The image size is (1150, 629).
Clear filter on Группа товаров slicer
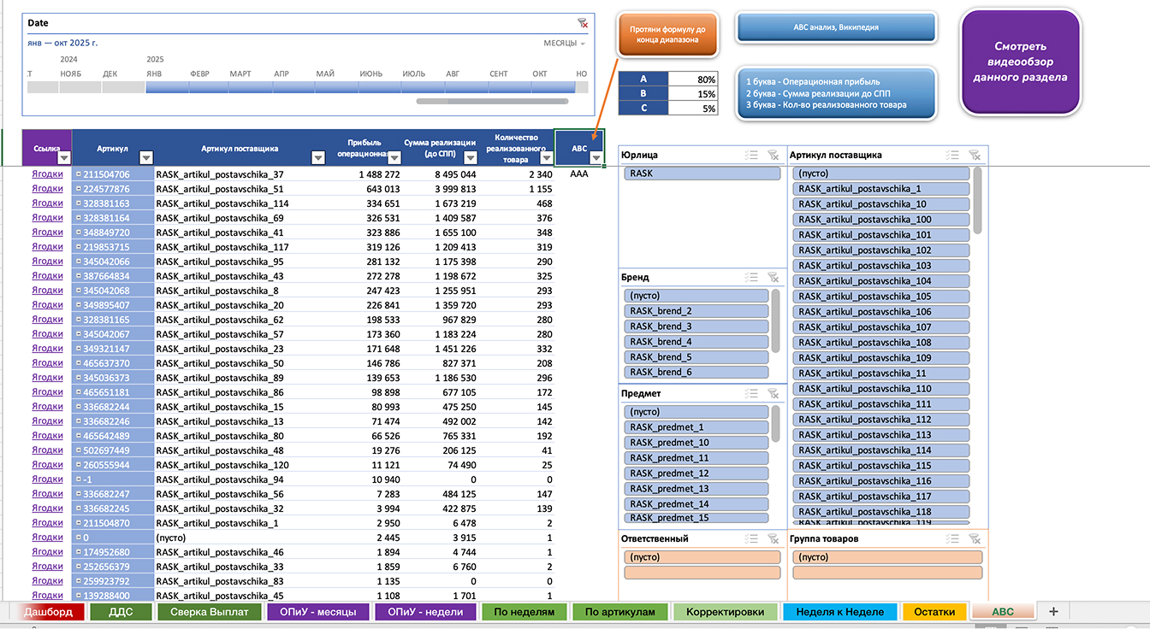point(975,539)
